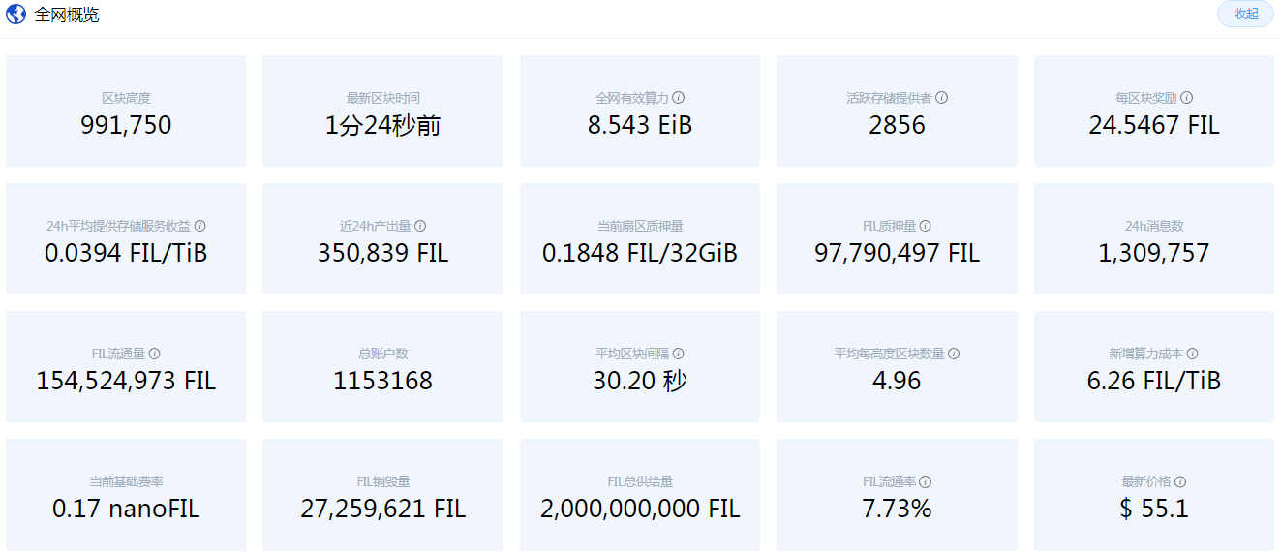1281x556 pixels.
Task: Click info icon next to 全网有效算力
Action: pyautogui.click(x=679, y=98)
